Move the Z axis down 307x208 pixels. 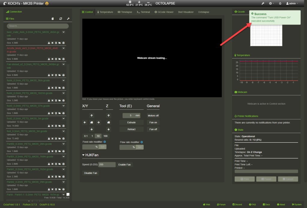(109, 129)
